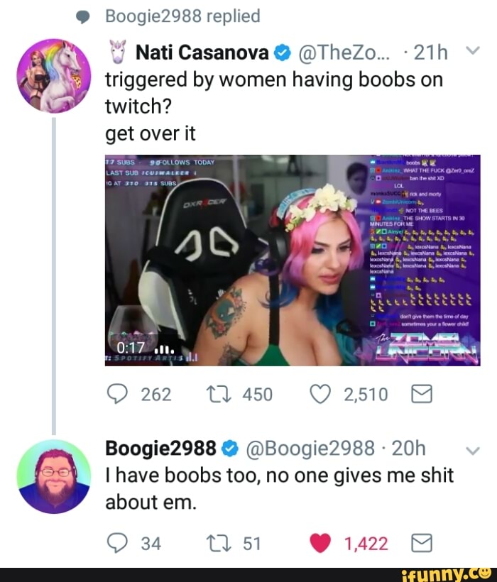Share Boogie2988's tweet via envelope icon

[422, 544]
